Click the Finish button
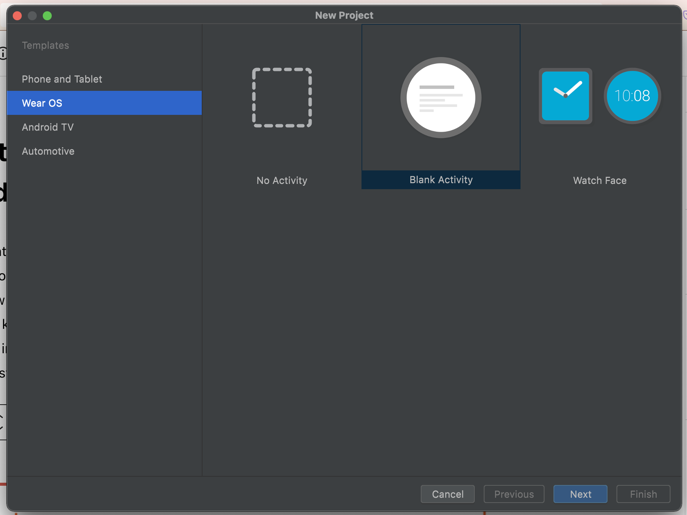This screenshot has height=515, width=687. [x=643, y=494]
